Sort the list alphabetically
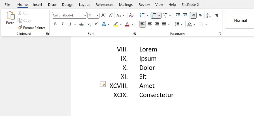 pyautogui.click(x=209, y=15)
